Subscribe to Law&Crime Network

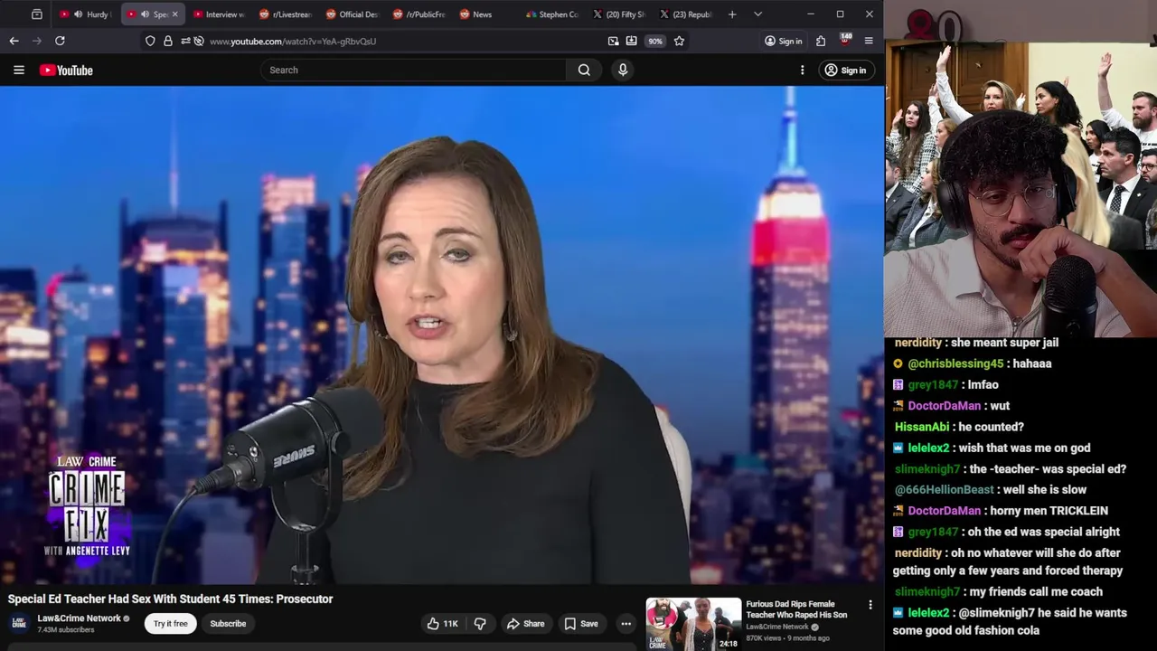228,623
